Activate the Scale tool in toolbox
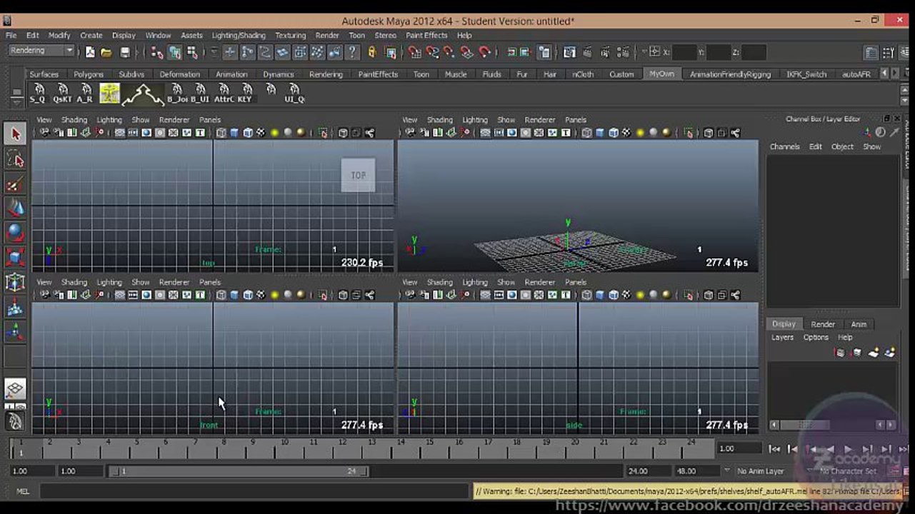This screenshot has height=514, width=915. pos(15,257)
